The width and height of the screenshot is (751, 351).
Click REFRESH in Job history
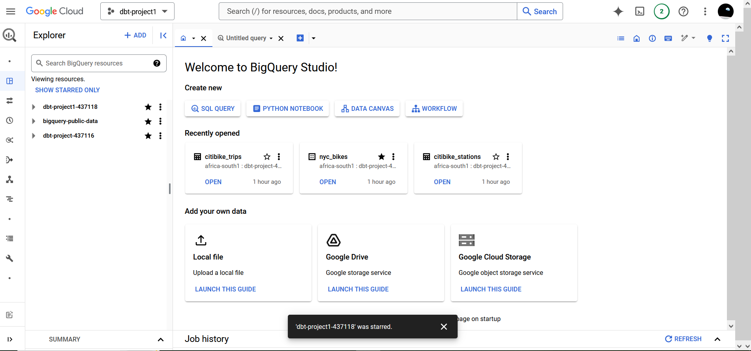[x=683, y=339]
